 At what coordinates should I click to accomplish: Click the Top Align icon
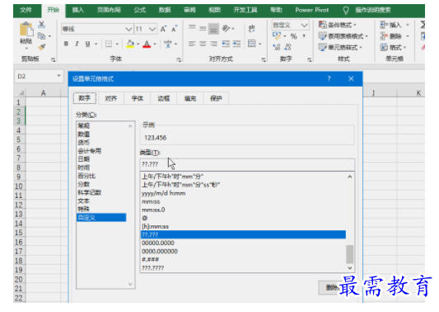[x=192, y=28]
